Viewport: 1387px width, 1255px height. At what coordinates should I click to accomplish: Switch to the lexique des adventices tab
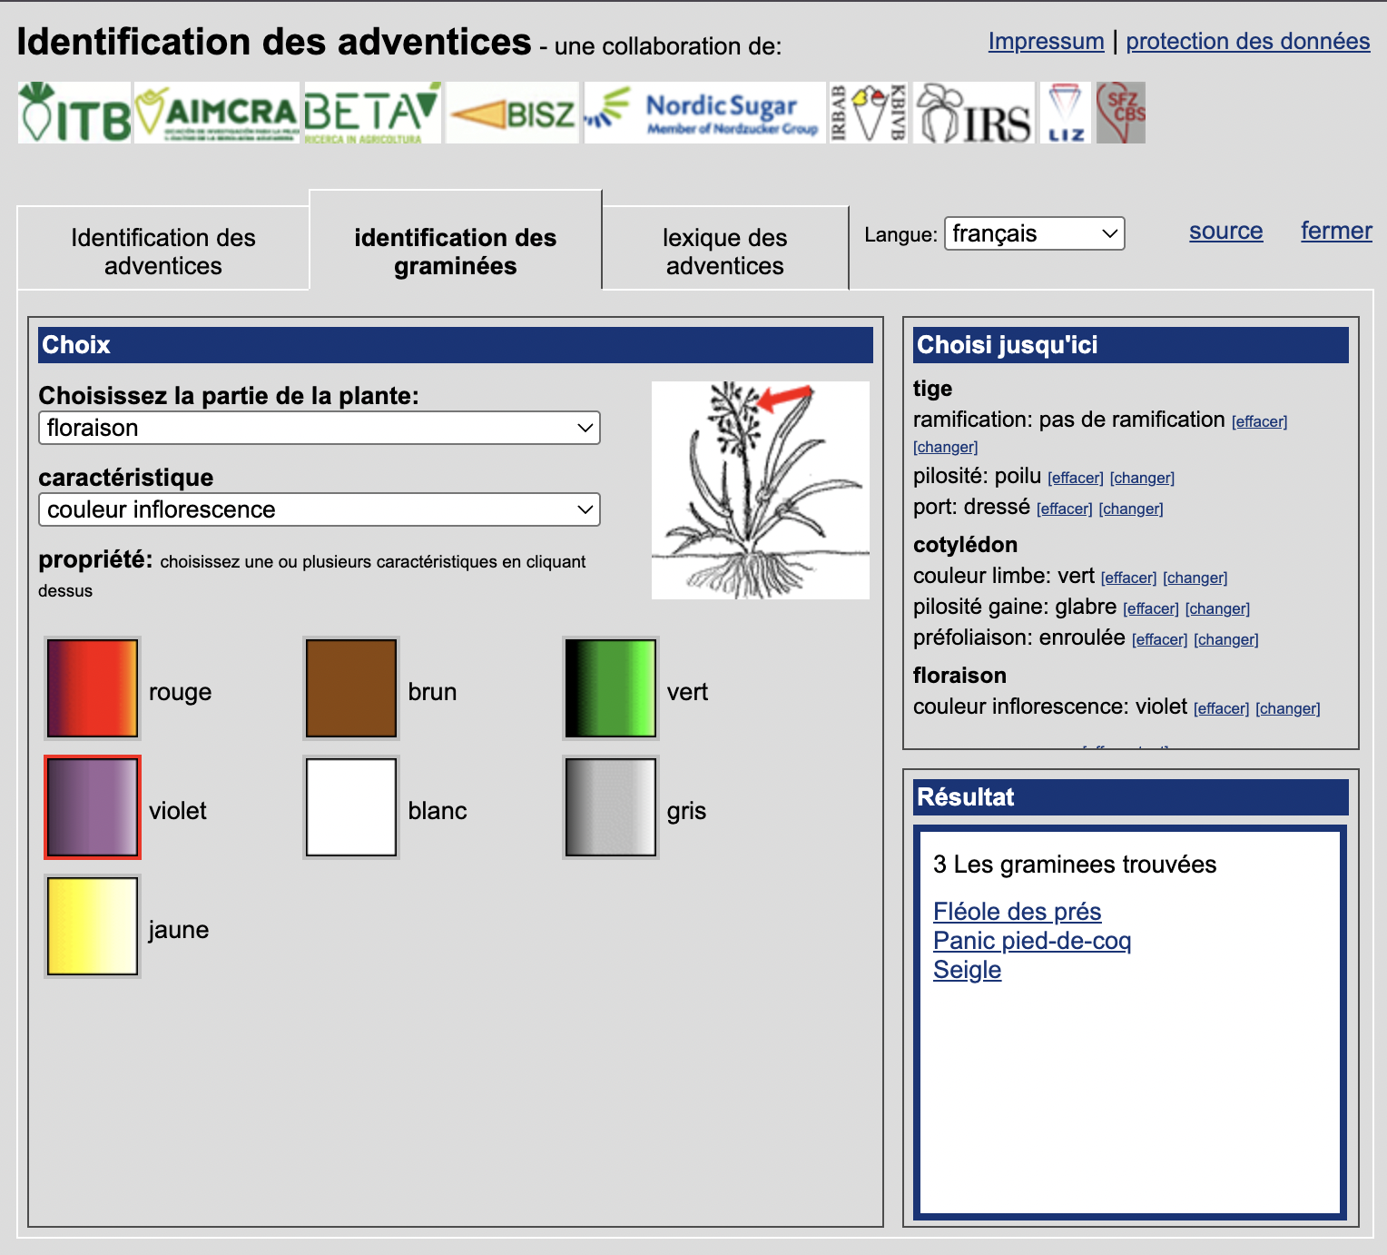coord(724,252)
